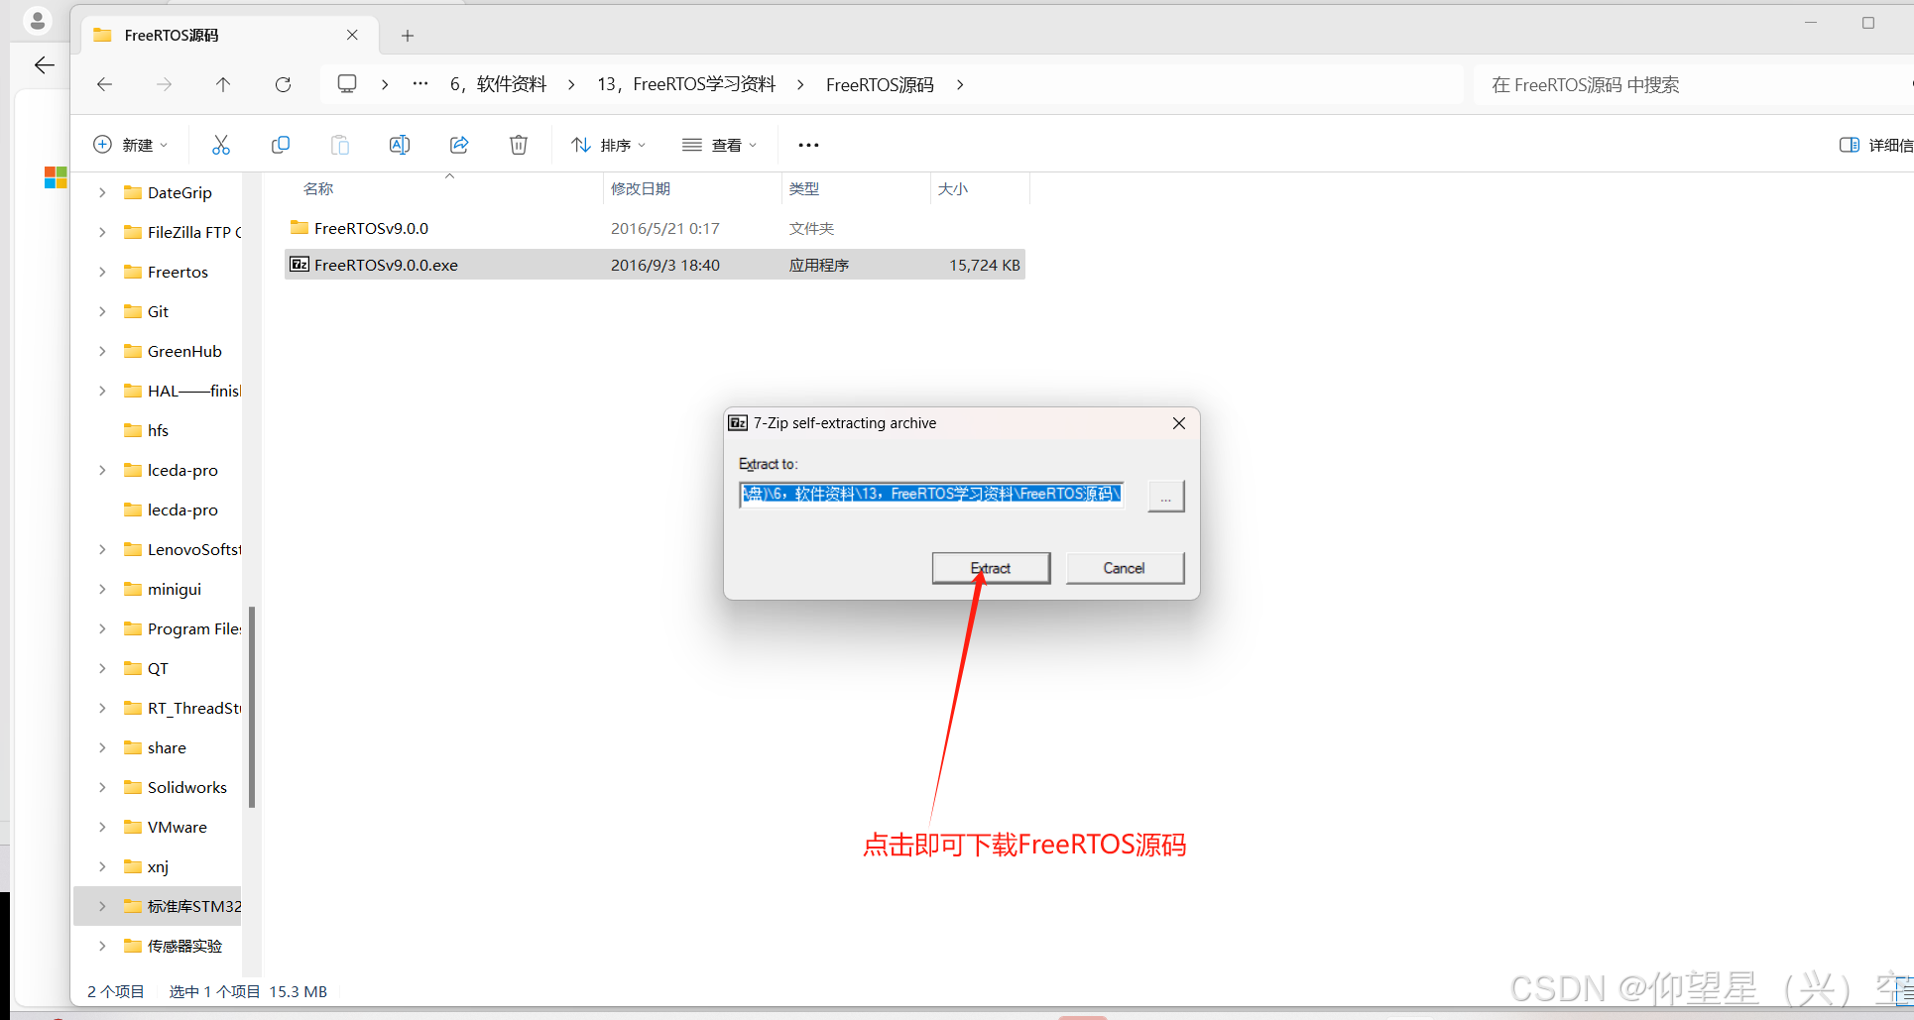
Task: Open the 新建 new item dropdown
Action: (131, 145)
